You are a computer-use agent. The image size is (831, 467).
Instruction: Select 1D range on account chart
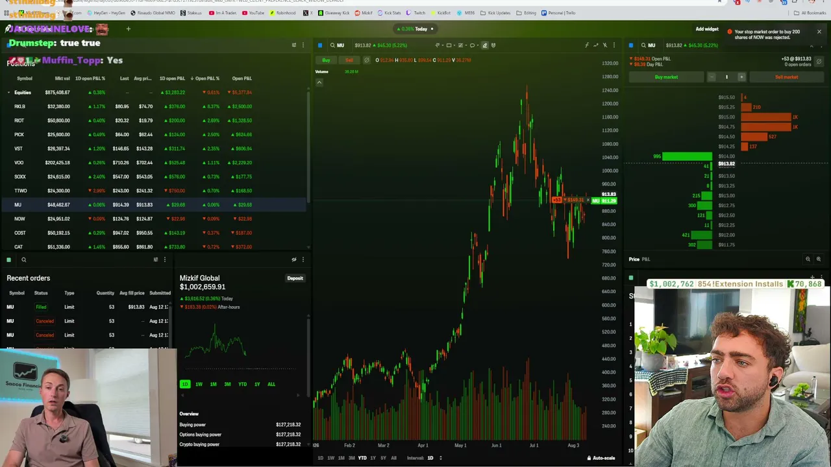pos(185,384)
